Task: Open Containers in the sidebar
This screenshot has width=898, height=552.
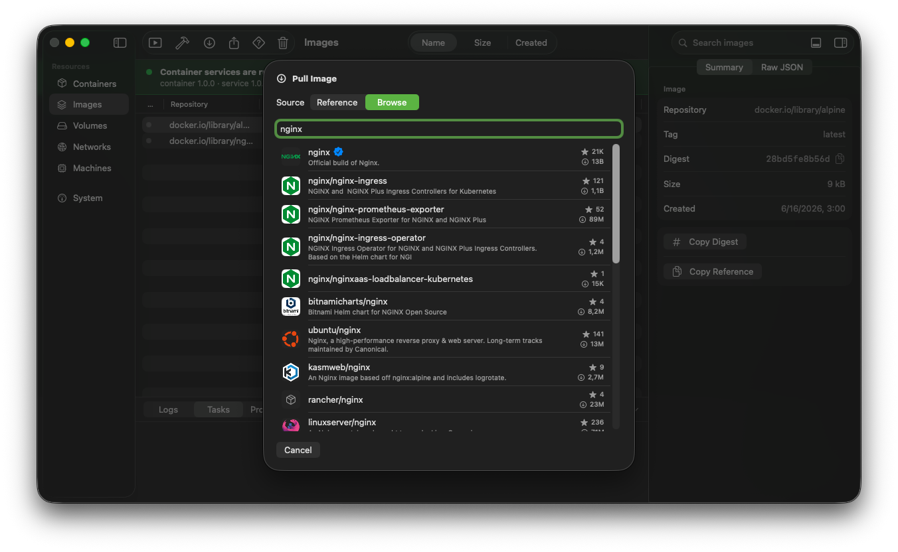Action: point(88,84)
